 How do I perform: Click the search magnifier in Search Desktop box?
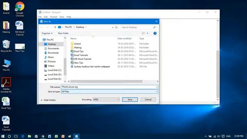[x=154, y=27]
